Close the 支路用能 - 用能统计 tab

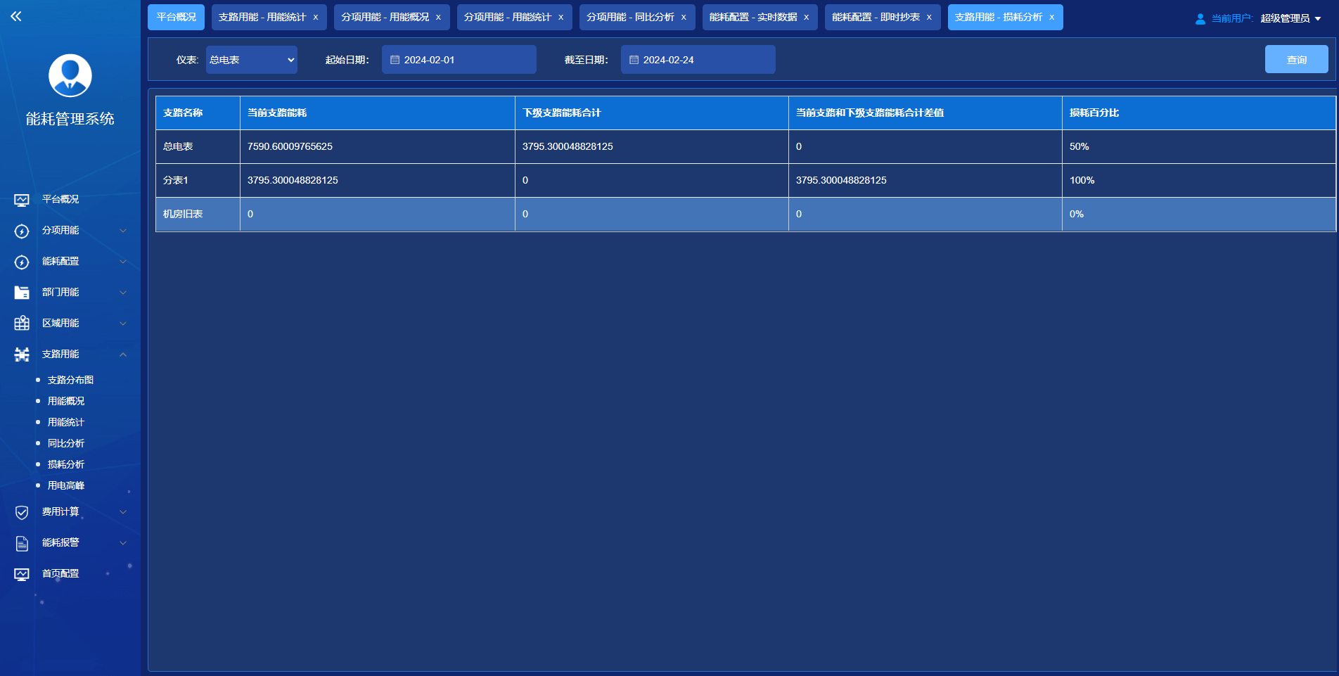click(316, 18)
